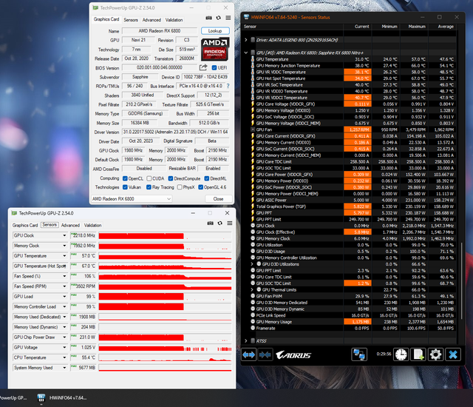Image resolution: width=473 pixels, height=407 pixels.
Task: Click the AMD Radeon logo image
Action: coord(215,49)
